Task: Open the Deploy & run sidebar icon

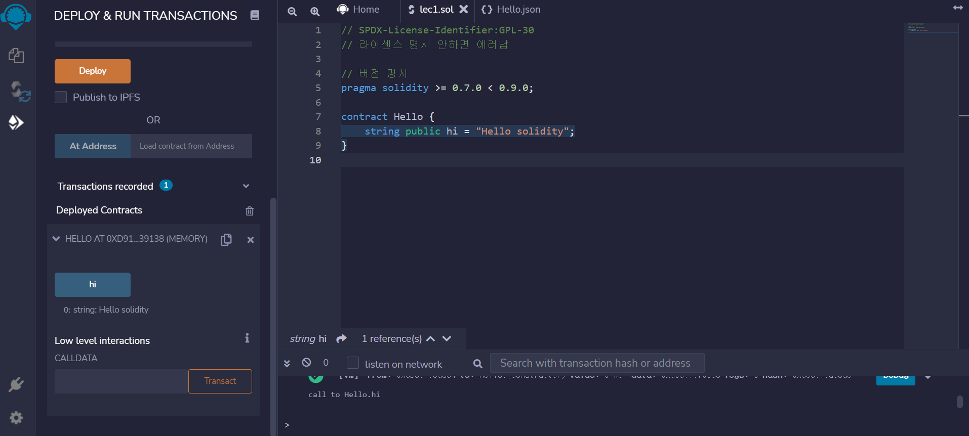Action: [16, 122]
